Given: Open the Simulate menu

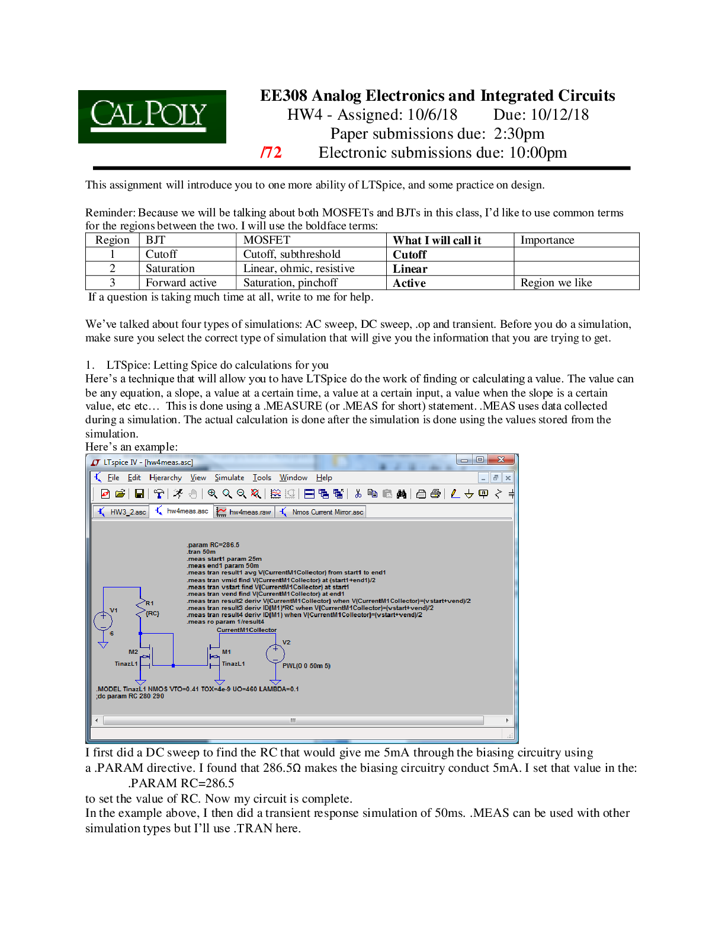Looking at the screenshot, I should [x=229, y=478].
